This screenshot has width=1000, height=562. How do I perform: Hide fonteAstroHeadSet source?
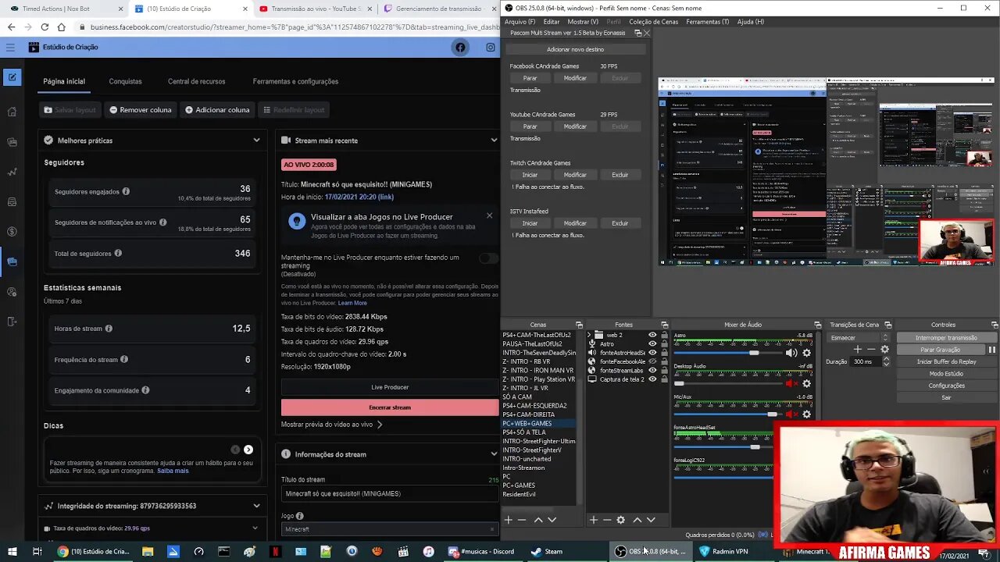pyautogui.click(x=652, y=353)
